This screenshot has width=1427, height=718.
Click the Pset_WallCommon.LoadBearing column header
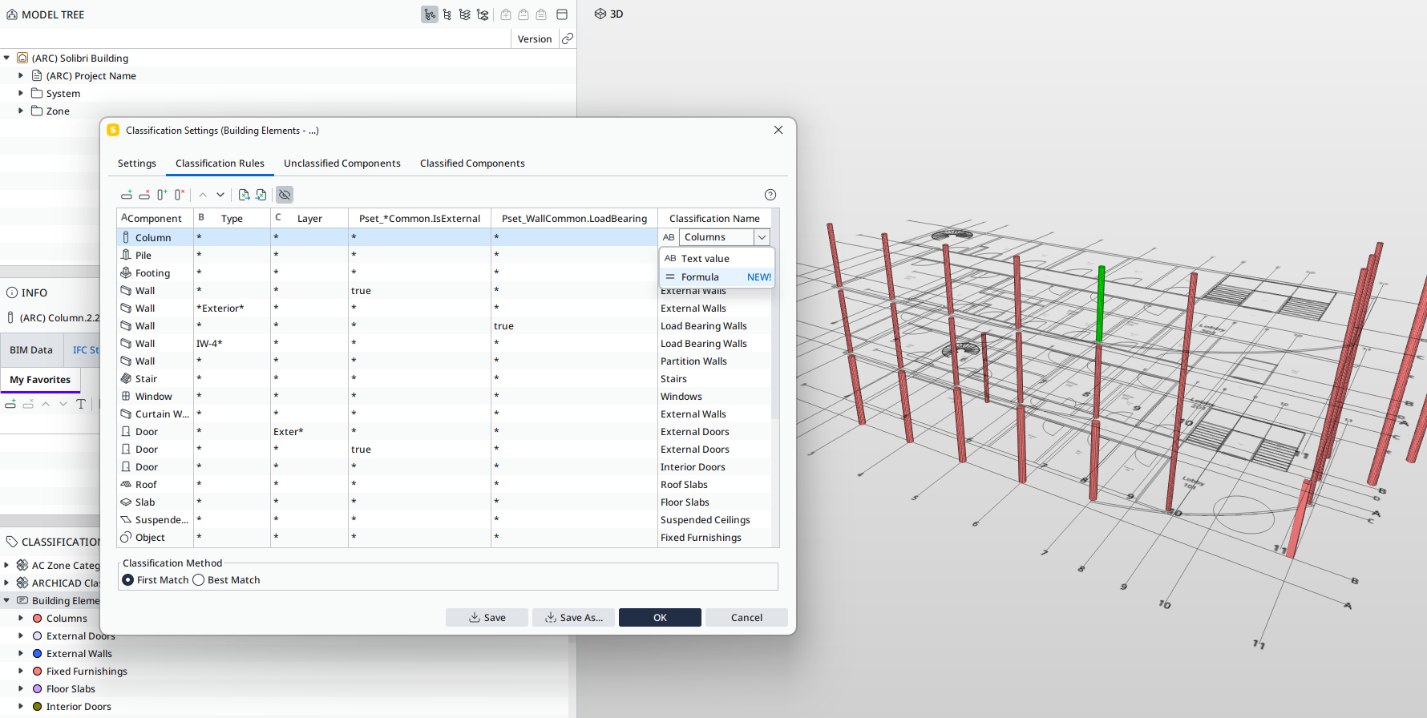[574, 218]
